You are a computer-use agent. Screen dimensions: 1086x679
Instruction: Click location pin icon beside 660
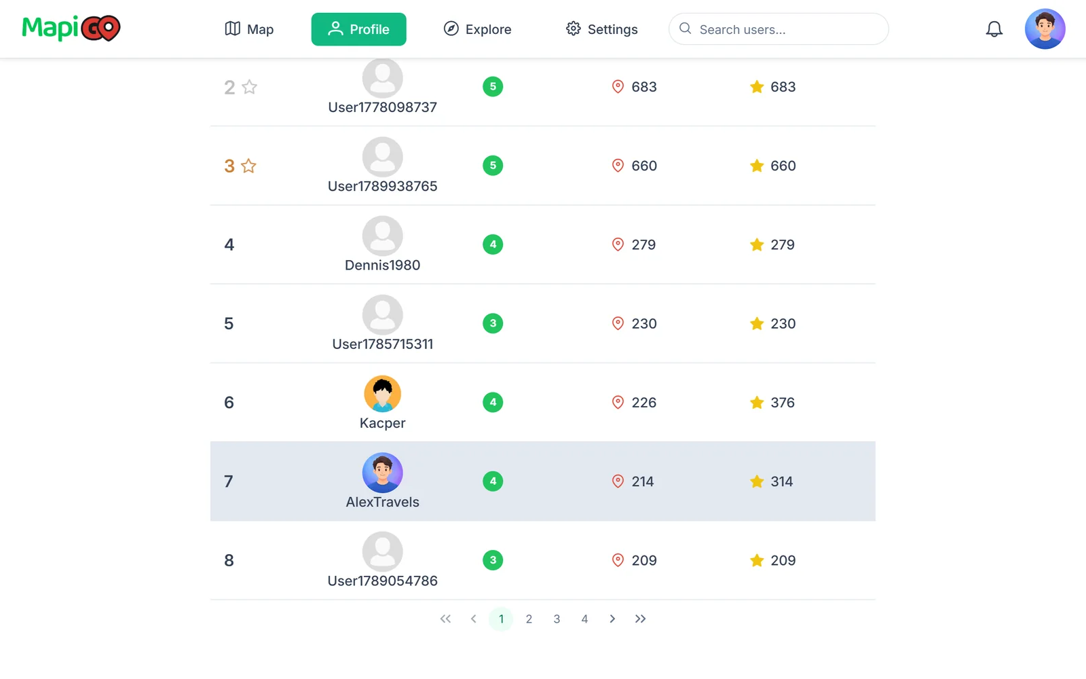tap(618, 166)
